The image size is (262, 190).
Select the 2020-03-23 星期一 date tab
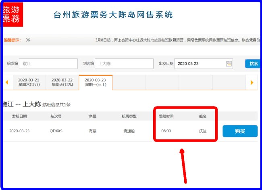tap(96, 82)
